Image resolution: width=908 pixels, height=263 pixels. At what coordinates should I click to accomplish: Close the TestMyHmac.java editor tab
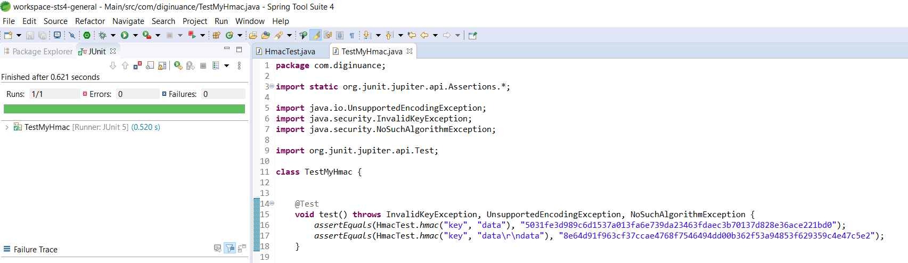click(x=410, y=51)
